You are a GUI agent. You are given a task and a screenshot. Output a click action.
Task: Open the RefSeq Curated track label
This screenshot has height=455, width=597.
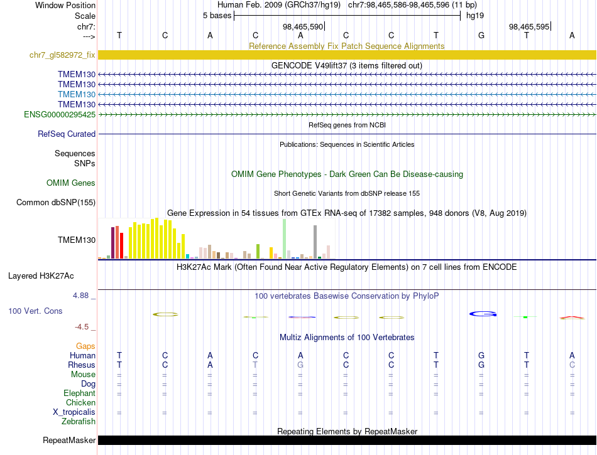point(67,134)
